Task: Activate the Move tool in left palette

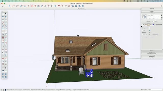Action: coord(3,38)
